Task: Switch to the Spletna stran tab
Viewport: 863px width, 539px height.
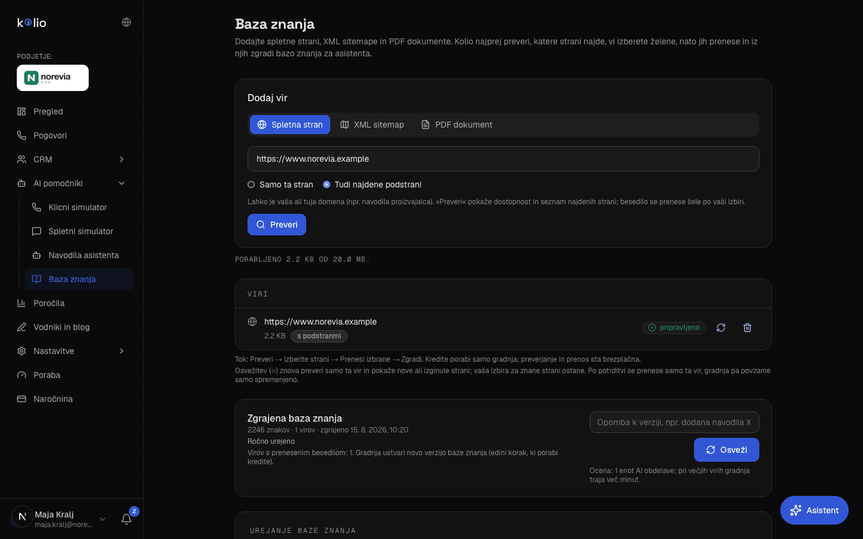Action: coord(290,125)
